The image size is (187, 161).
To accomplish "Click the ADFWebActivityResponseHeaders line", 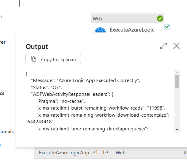I will [72, 94].
